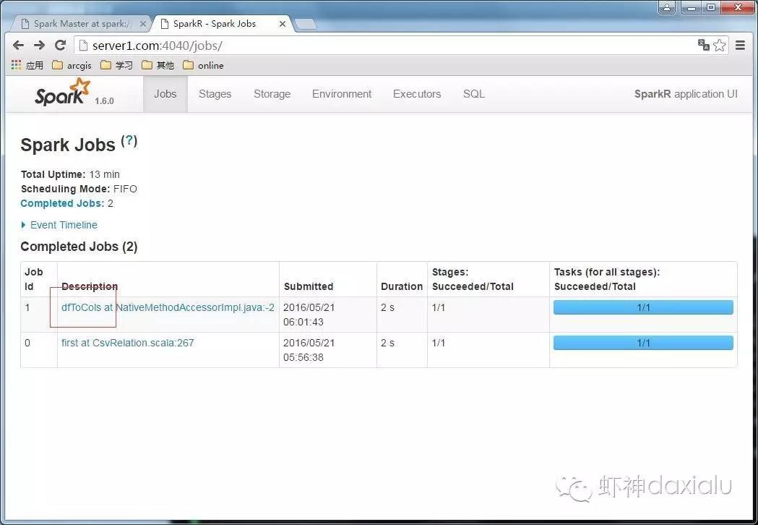Open job dfToCols at NativeMethodAccessorImpl.java:-2
758x525 pixels.
168,307
